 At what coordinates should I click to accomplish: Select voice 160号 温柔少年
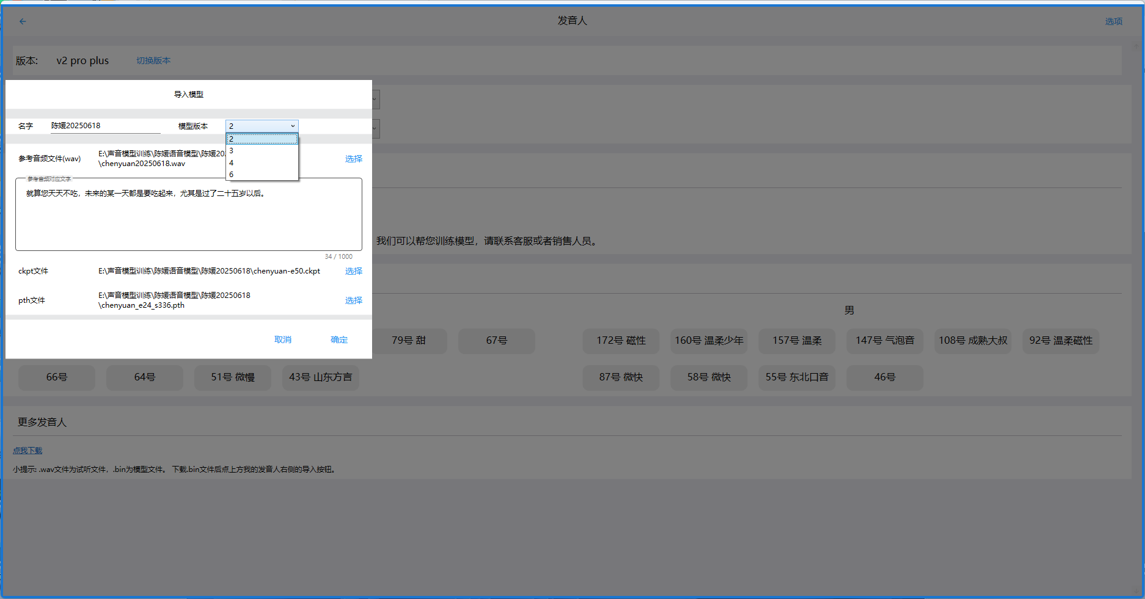(x=709, y=341)
